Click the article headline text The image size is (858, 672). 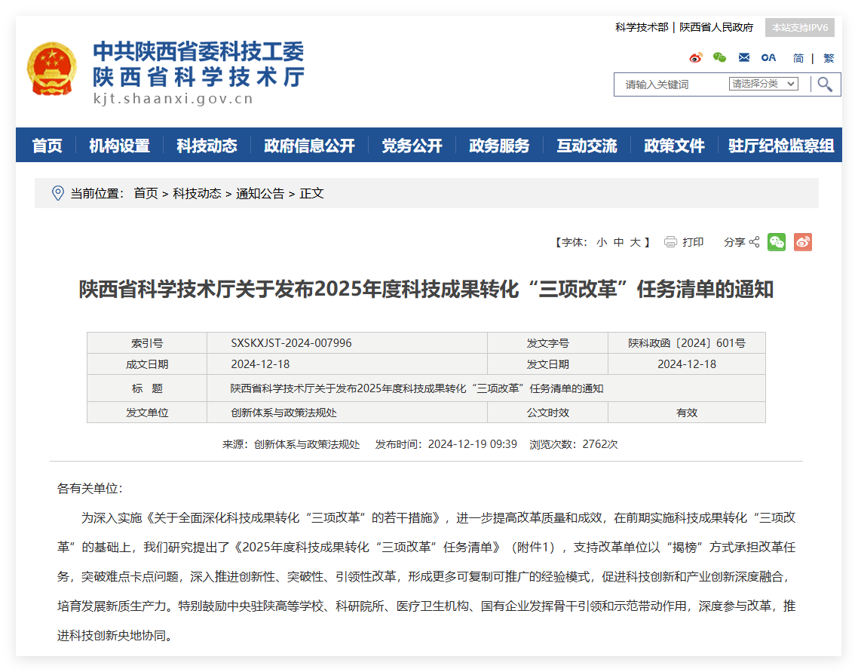426,289
